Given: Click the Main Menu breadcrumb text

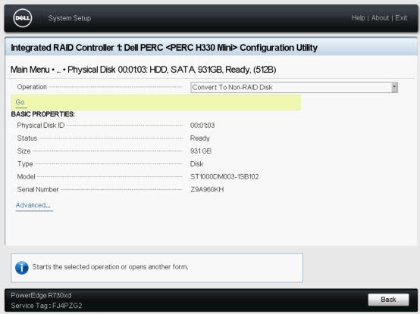Looking at the screenshot, I should pyautogui.click(x=30, y=70).
